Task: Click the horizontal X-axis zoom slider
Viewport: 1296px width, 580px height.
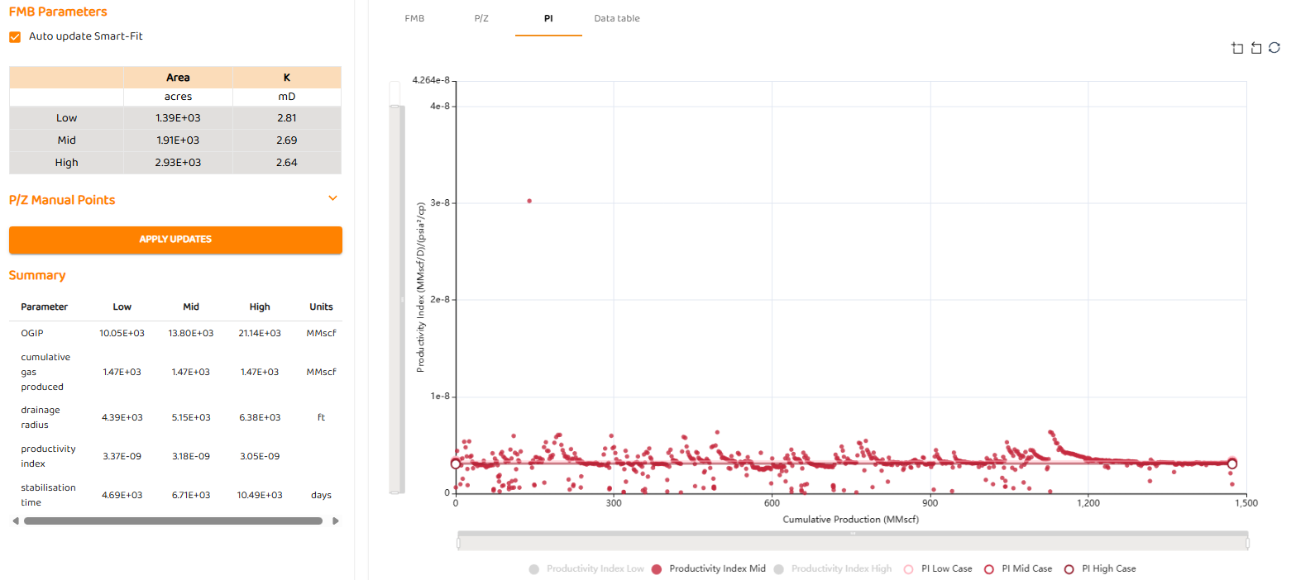Action: [x=852, y=542]
